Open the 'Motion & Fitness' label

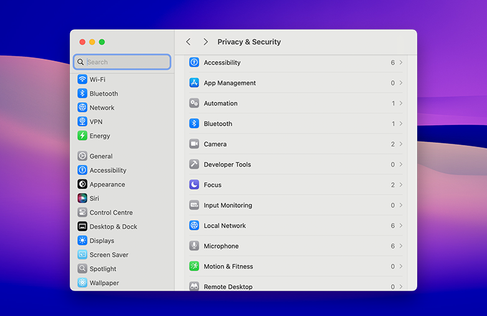[229, 266]
